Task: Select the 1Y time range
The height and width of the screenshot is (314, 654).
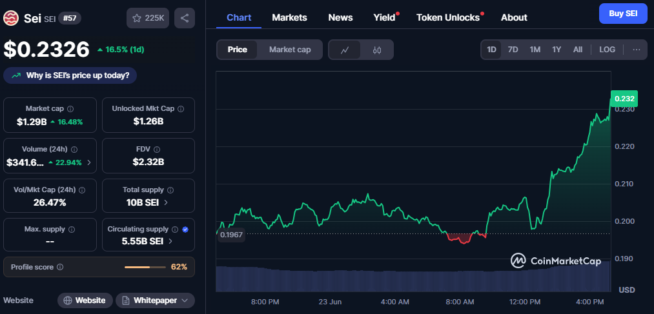Action: point(557,50)
